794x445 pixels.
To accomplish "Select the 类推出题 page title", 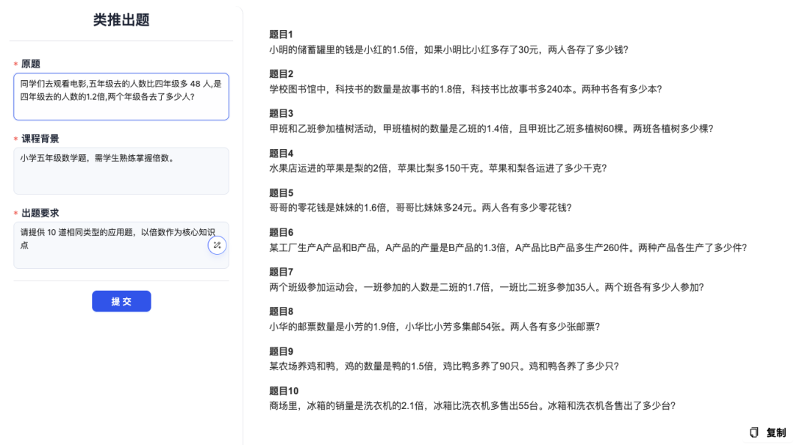I will tap(121, 21).
